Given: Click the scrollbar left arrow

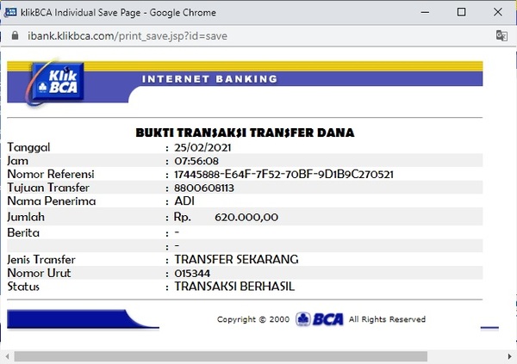Looking at the screenshot, I should click(7, 356).
